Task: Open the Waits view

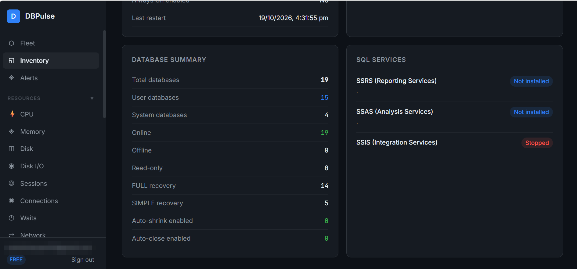Action: [51, 218]
